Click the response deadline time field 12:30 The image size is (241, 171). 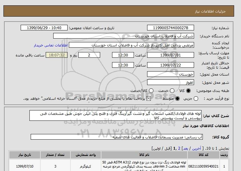pos(123,55)
